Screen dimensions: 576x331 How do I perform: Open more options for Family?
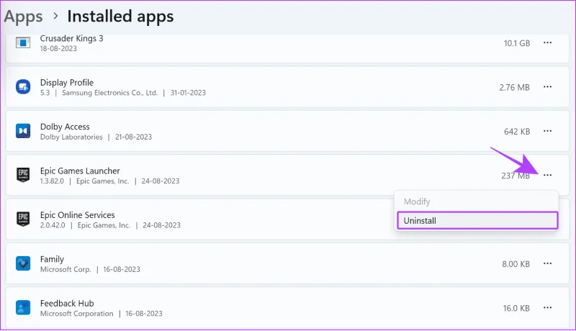(547, 263)
